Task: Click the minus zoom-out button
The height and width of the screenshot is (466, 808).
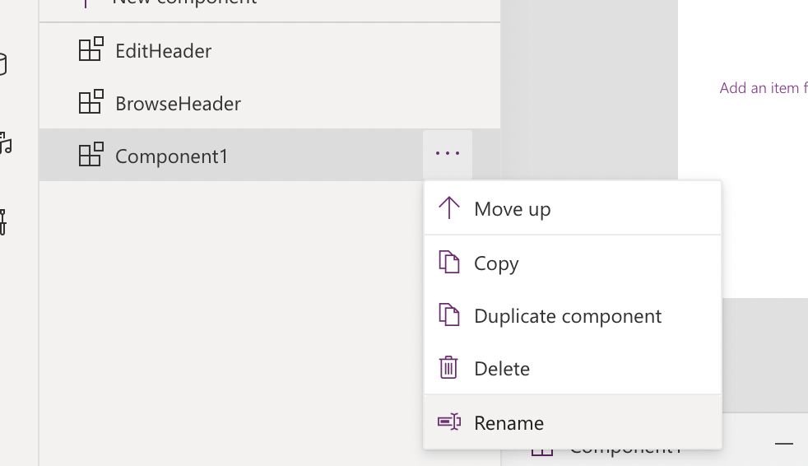Action: [x=784, y=445]
